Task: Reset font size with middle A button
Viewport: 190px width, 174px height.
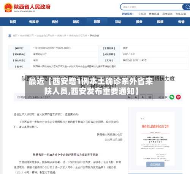Action: point(136,97)
